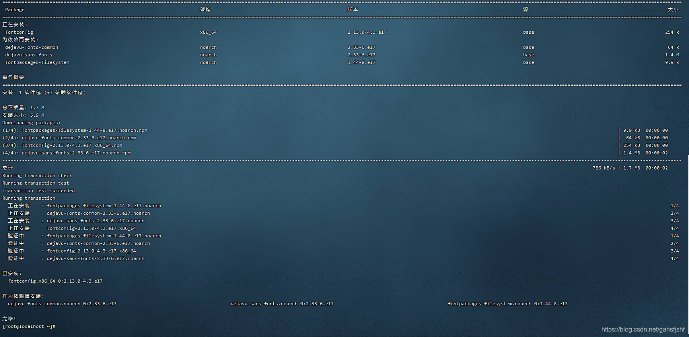Image resolution: width=689 pixels, height=337 pixels.
Task: Click '正在安装' line for fontconfig-2.13.0-4.3.el7.x86_64
Action: (x=72, y=228)
